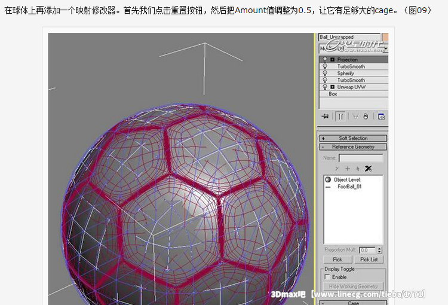
Task: Click the Make Unique icon
Action: (x=355, y=117)
